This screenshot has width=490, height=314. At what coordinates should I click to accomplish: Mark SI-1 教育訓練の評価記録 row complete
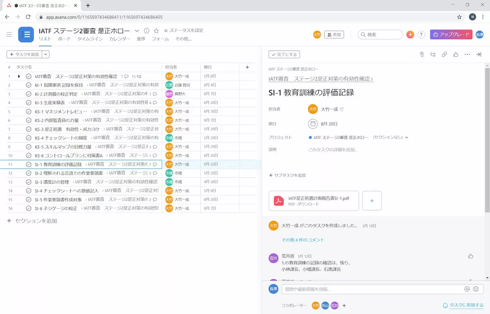click(x=29, y=164)
